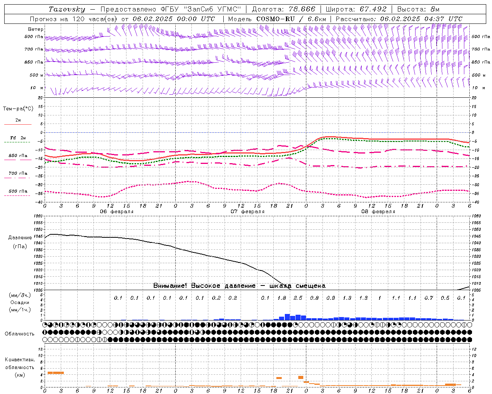Image resolution: width=492 pixels, height=394 pixels.
Task: Select the Тем-ра(°C) axis title
Action: (x=18, y=109)
